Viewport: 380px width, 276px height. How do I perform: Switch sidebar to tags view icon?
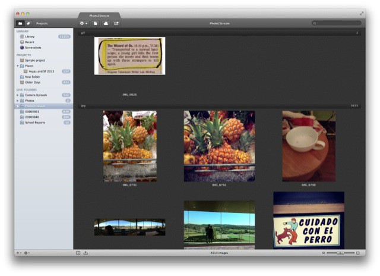(x=28, y=23)
